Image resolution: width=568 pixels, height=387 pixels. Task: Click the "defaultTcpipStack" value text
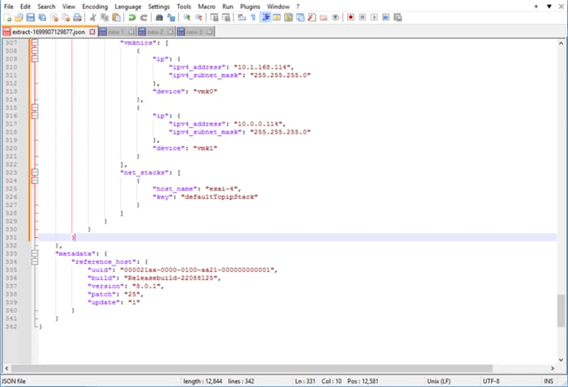point(220,197)
